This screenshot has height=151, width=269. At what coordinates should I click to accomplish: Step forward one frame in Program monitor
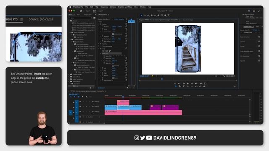(x=192, y=83)
